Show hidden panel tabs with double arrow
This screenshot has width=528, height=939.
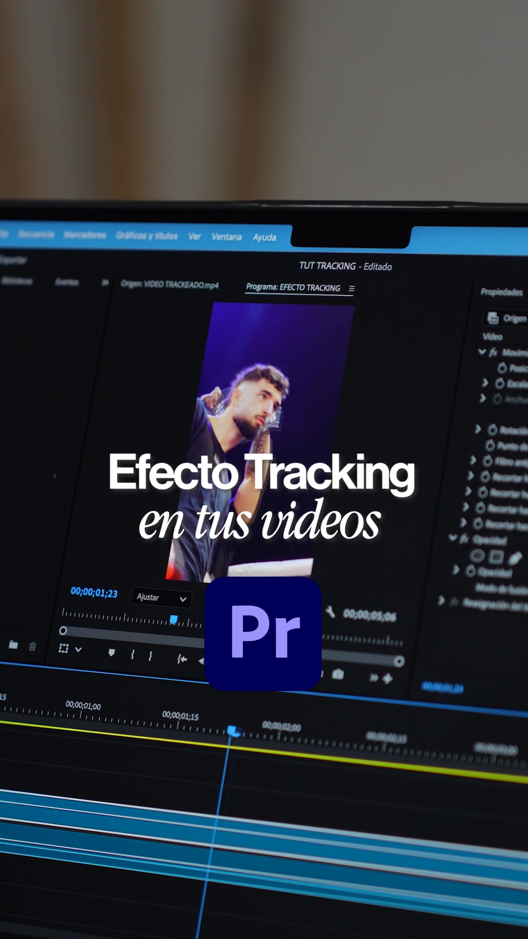105,283
